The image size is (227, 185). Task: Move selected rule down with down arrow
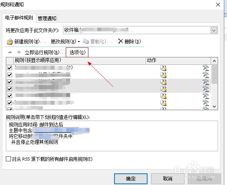point(19,52)
